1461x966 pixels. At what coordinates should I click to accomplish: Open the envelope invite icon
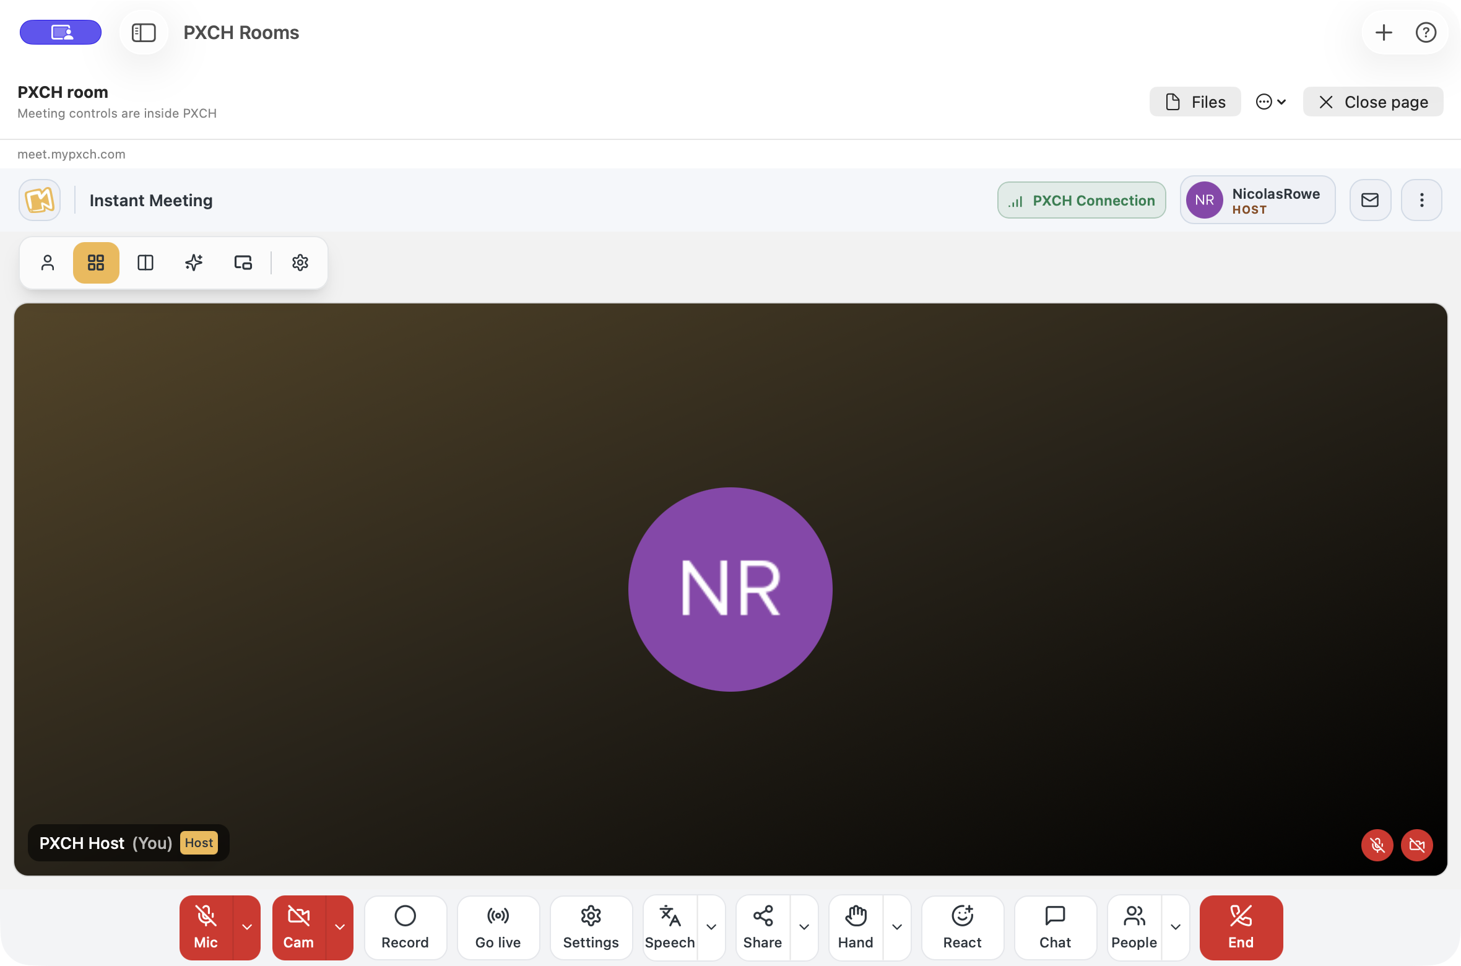1370,200
